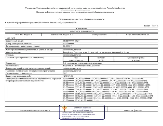Image resolution: width=163 pixels, height=126 pixels.
Task: Select address 'Республика Дагестан, м.р-н Ахтынский' value
Action: pyautogui.click(x=96, y=52)
